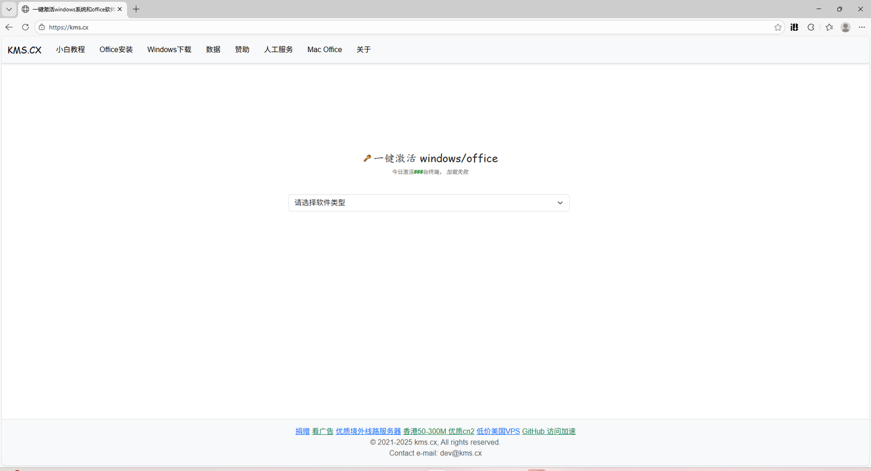Open the 优质境外线路服务器 link

(x=368, y=431)
